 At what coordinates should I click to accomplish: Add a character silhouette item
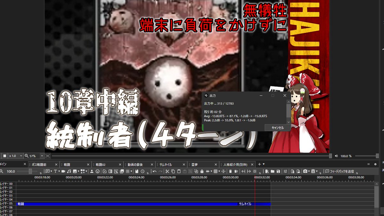click(92, 171)
